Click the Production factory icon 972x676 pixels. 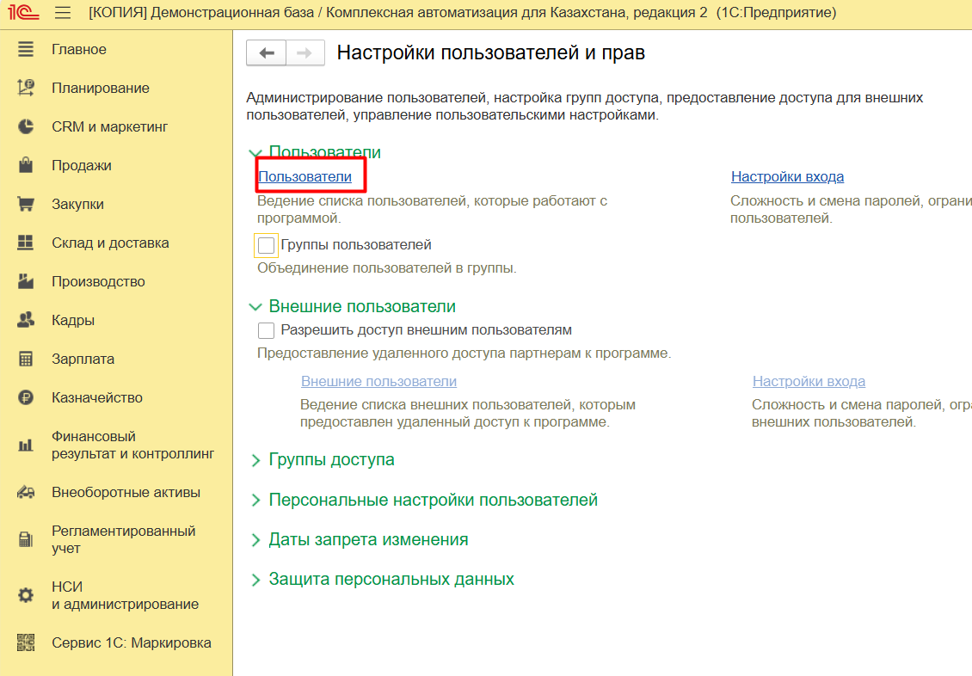point(26,281)
